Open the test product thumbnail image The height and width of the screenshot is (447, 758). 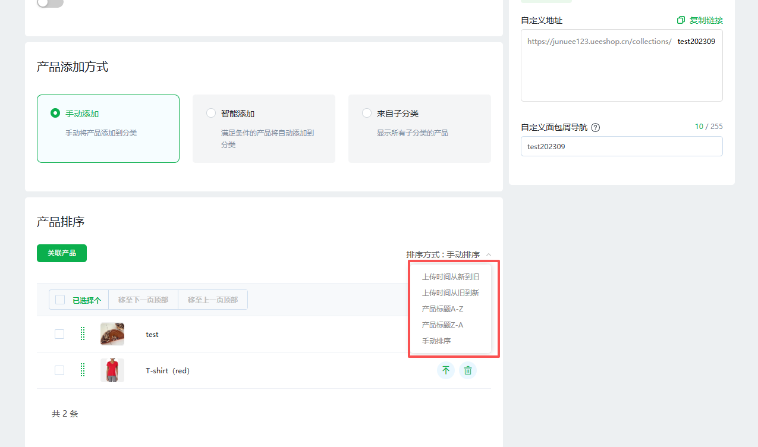112,334
